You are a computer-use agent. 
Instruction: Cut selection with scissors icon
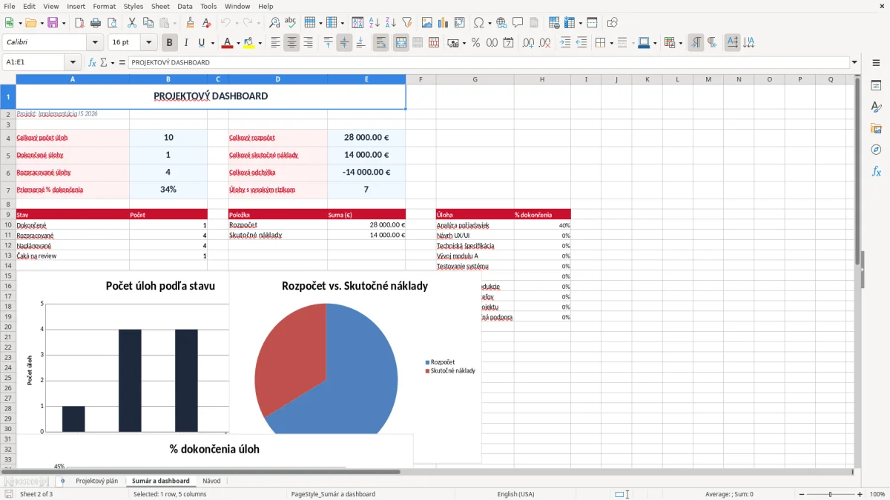(131, 23)
